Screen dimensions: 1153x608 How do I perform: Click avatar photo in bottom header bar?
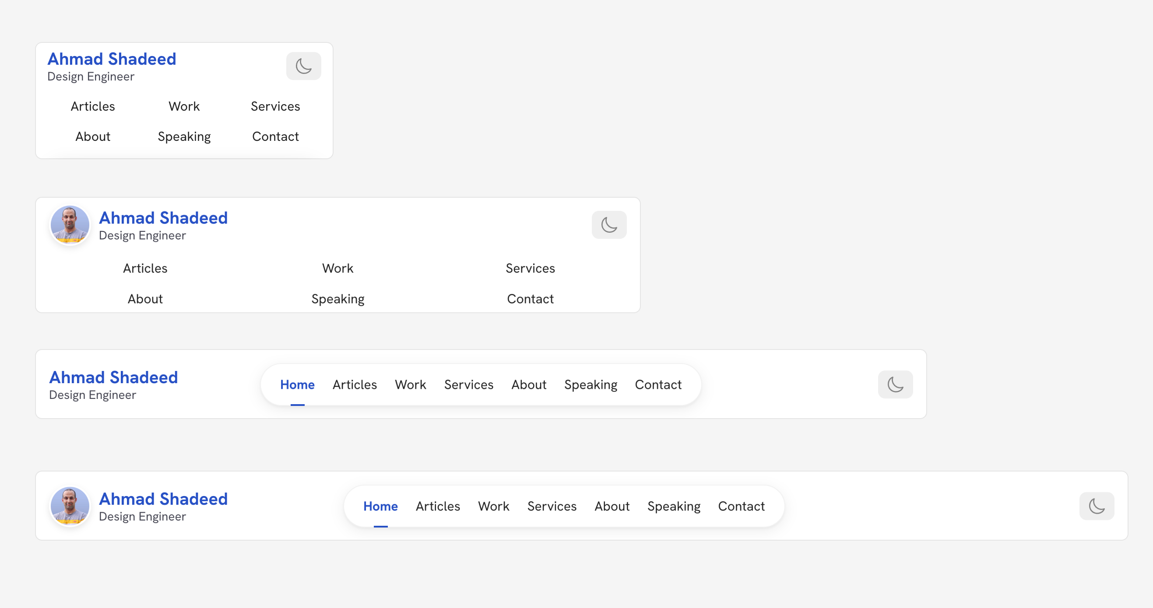(70, 506)
